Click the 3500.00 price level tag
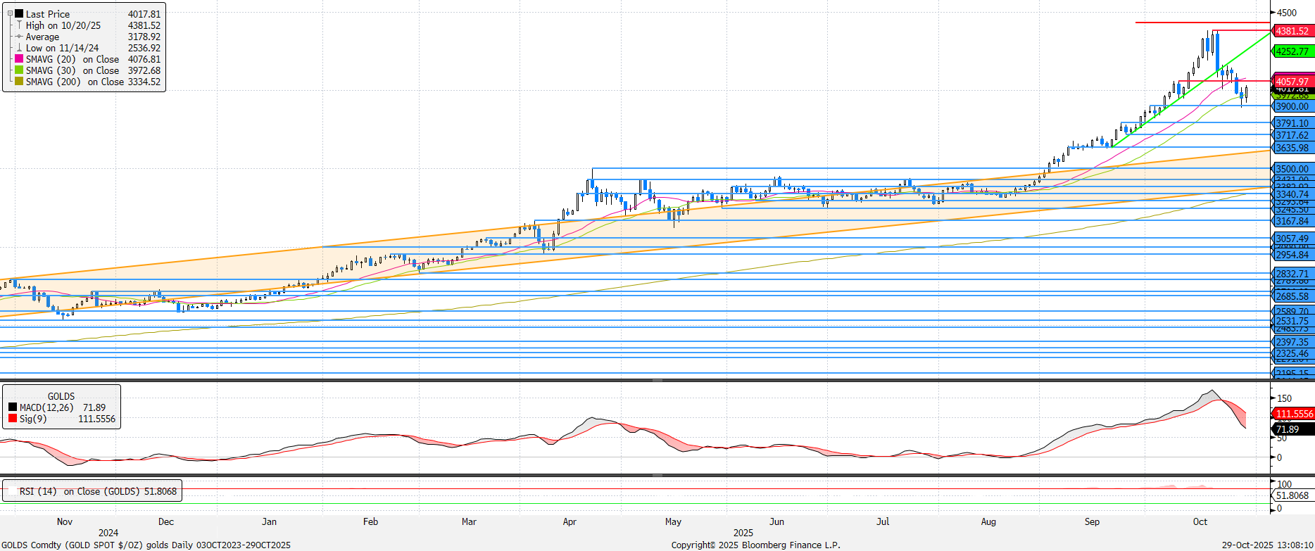This screenshot has height=551, width=1315. coord(1292,169)
